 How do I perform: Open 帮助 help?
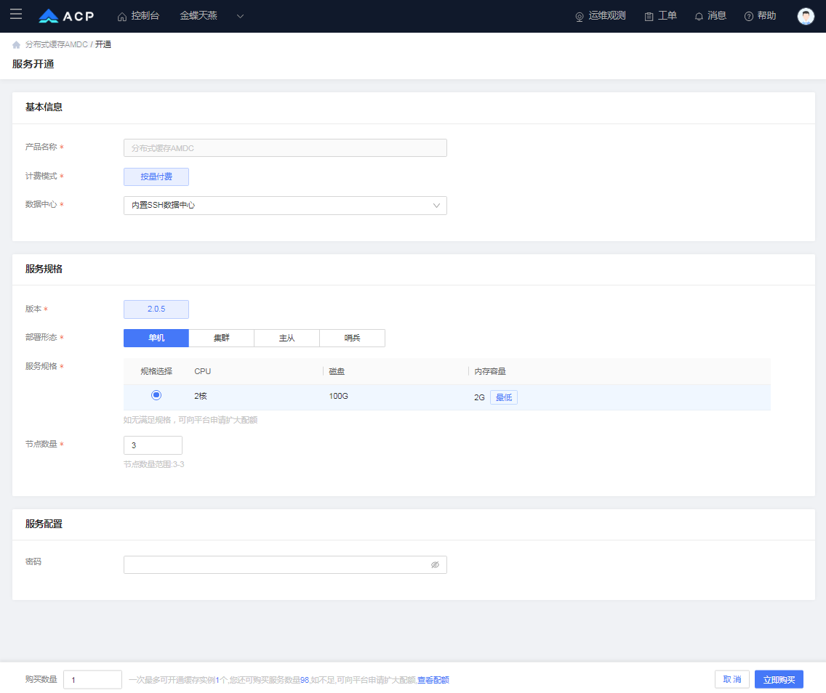[760, 16]
